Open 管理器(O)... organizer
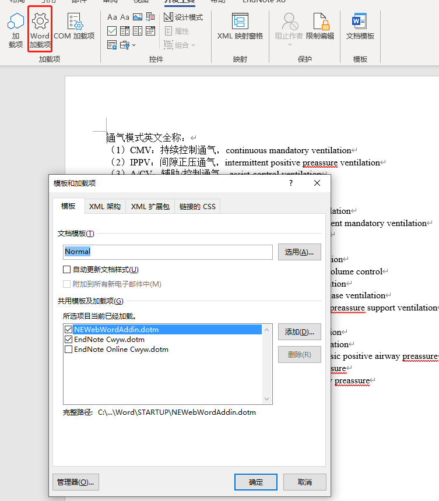439x501 pixels. [76, 482]
